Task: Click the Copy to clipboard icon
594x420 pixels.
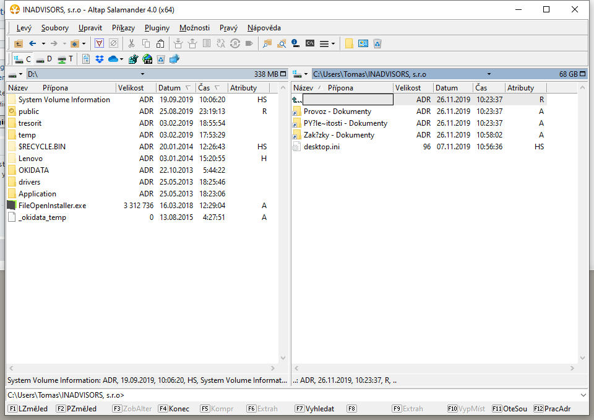Action: pyautogui.click(x=146, y=43)
